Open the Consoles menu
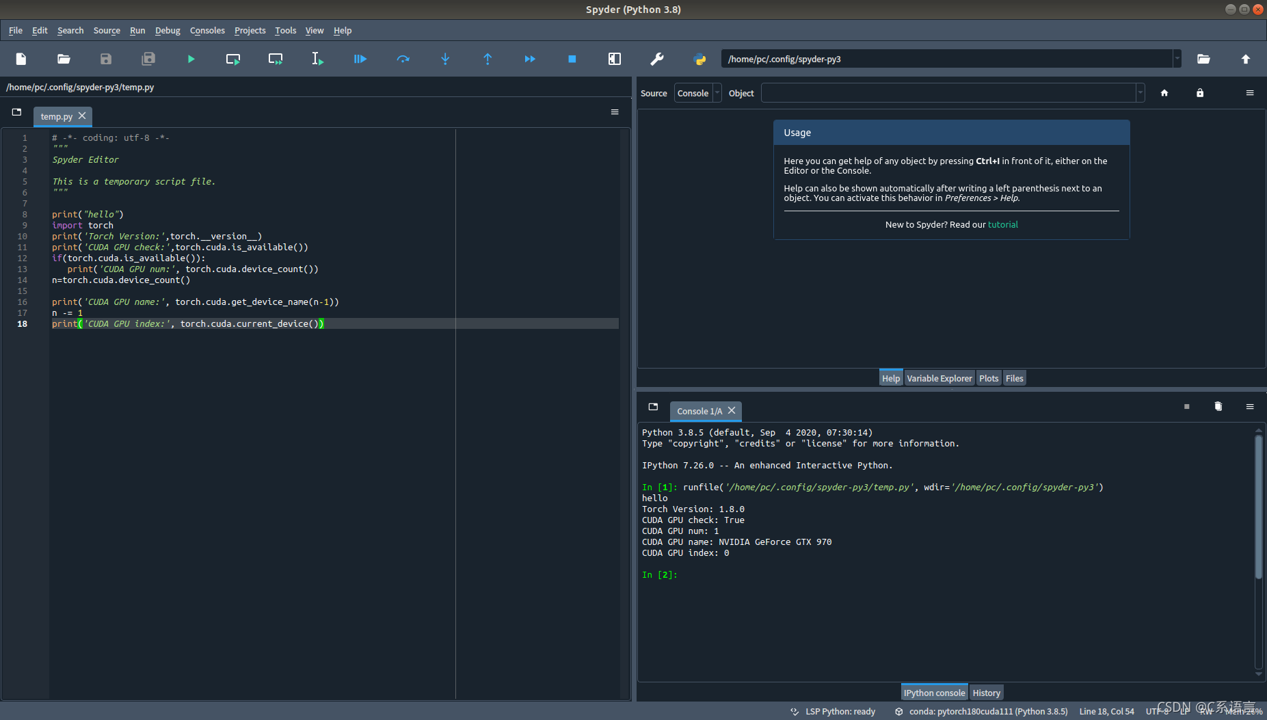Viewport: 1267px width, 720px height. [207, 31]
